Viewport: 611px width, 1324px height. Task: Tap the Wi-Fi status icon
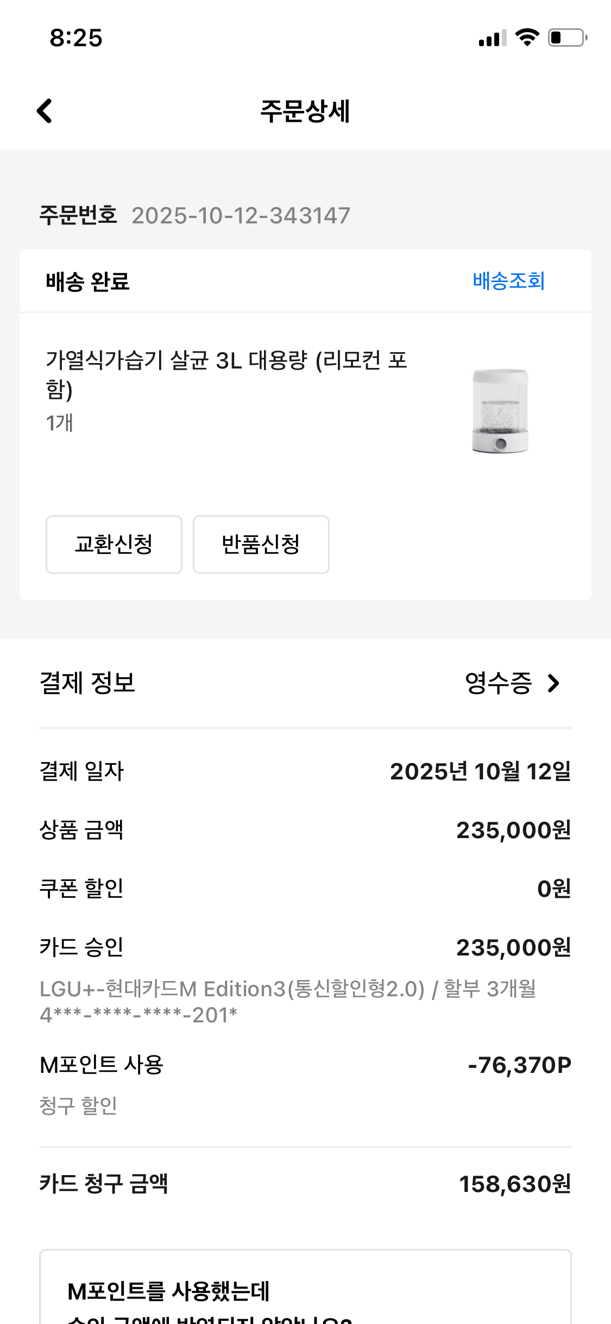pos(526,38)
